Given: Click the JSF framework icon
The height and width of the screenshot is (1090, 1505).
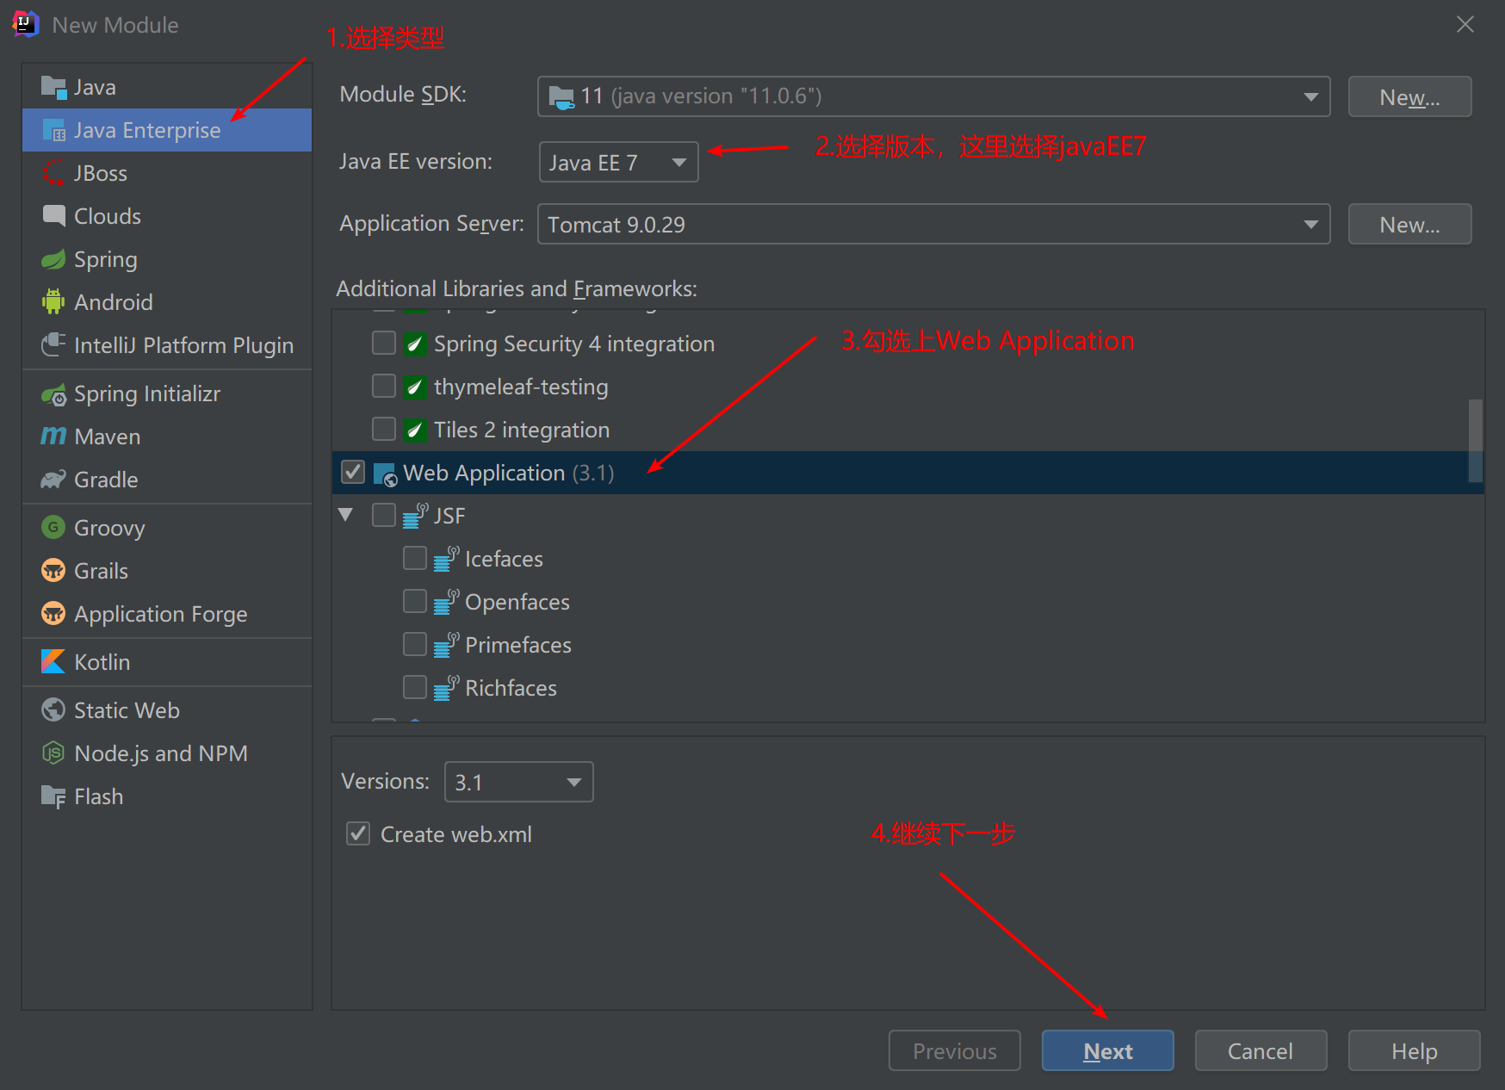Looking at the screenshot, I should pyautogui.click(x=416, y=516).
